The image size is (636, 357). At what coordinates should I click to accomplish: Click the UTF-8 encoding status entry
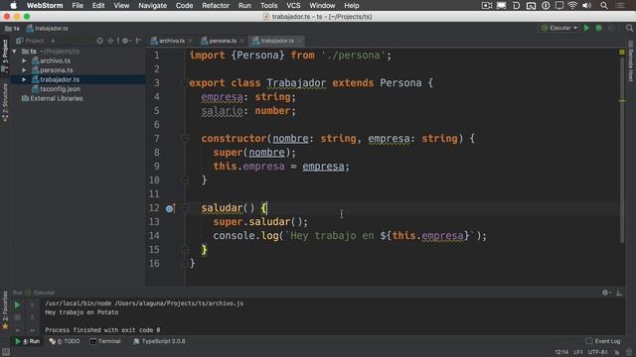tap(598, 352)
